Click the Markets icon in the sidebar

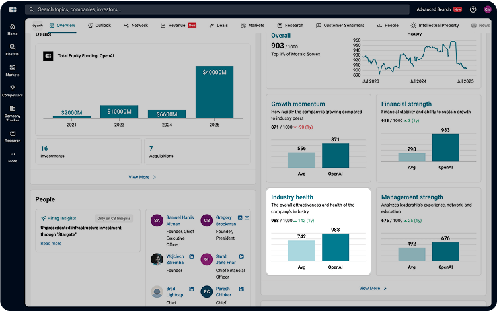[13, 70]
